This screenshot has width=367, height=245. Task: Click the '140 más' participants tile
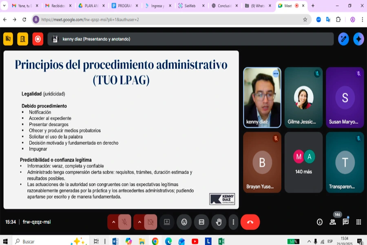[304, 162]
